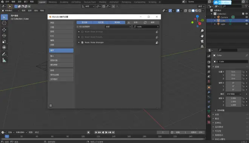The image size is (249, 143).
Task: Open the Preferences hamburger menu
Action: click(x=51, y=105)
